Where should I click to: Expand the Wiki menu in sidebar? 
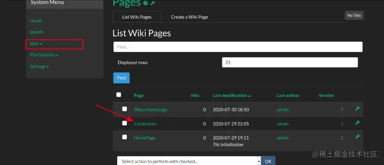[36, 43]
